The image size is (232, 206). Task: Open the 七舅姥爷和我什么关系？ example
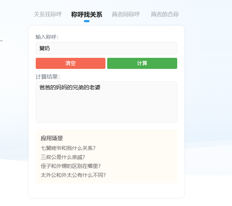click(68, 148)
